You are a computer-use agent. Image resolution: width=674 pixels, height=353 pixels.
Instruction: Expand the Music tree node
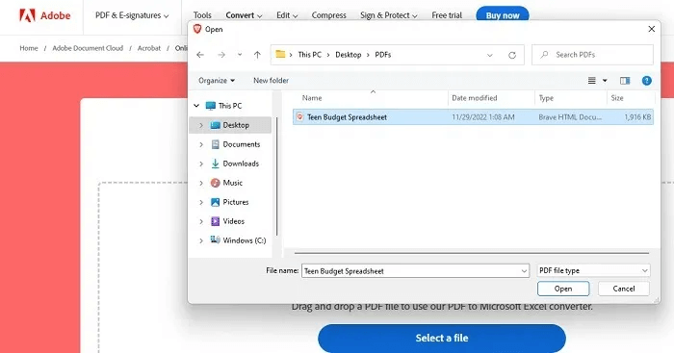(x=201, y=183)
